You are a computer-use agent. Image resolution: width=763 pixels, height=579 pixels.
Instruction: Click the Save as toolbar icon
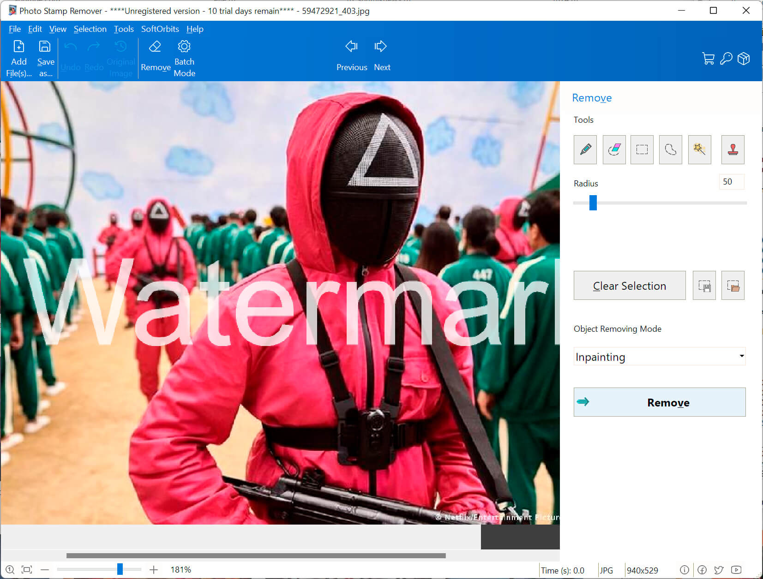point(45,47)
